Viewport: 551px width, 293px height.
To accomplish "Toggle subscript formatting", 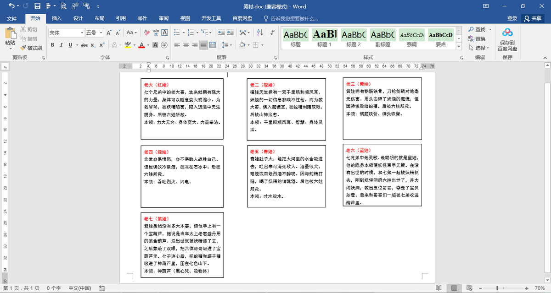I will tap(93, 45).
